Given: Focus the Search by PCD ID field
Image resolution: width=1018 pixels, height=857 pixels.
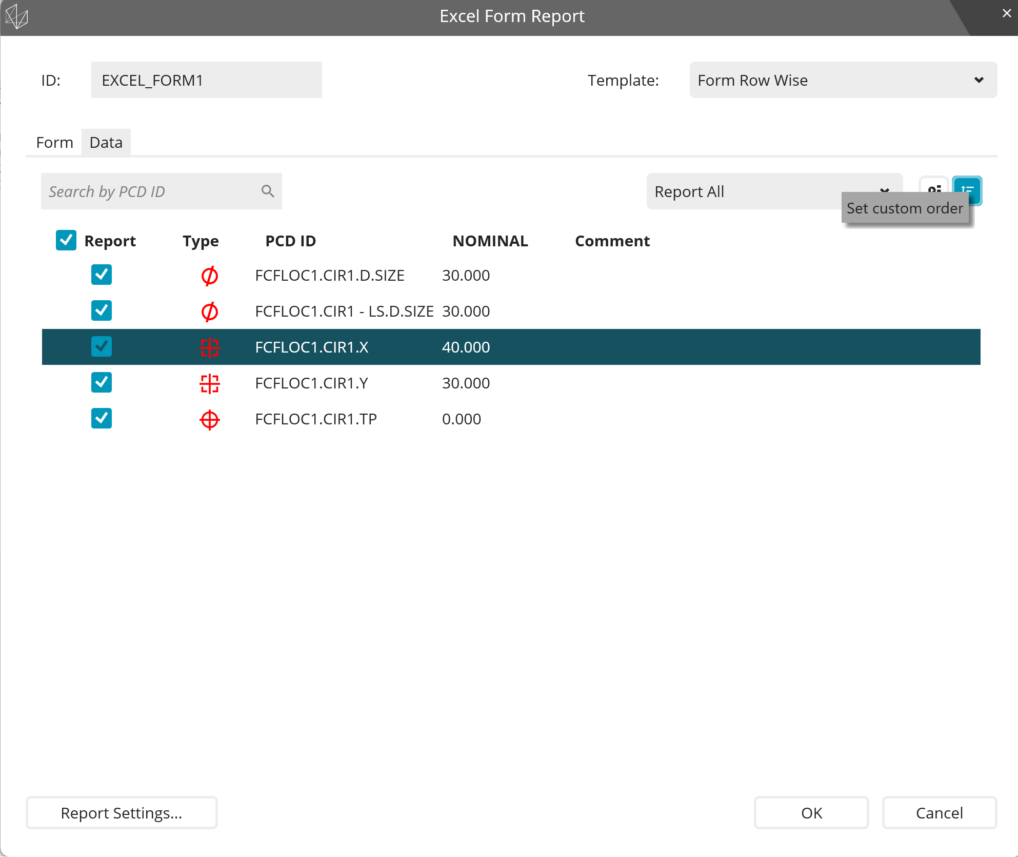Looking at the screenshot, I should [x=162, y=191].
